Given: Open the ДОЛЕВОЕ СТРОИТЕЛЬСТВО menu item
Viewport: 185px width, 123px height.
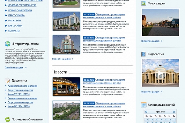Looking at the screenshot, I should [x=22, y=5].
